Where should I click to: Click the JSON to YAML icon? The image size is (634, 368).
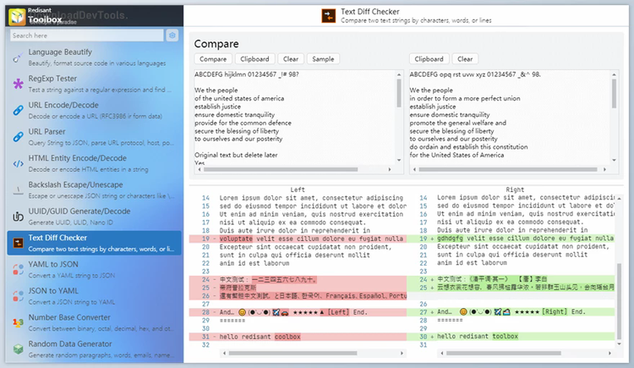point(18,296)
